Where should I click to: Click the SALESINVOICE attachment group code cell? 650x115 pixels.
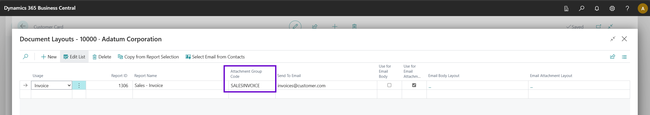click(x=252, y=85)
